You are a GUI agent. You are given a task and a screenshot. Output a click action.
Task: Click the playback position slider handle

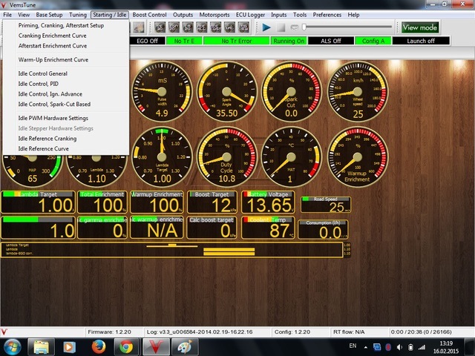304,27
